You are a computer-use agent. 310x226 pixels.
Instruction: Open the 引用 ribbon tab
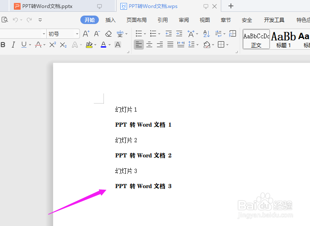163,20
